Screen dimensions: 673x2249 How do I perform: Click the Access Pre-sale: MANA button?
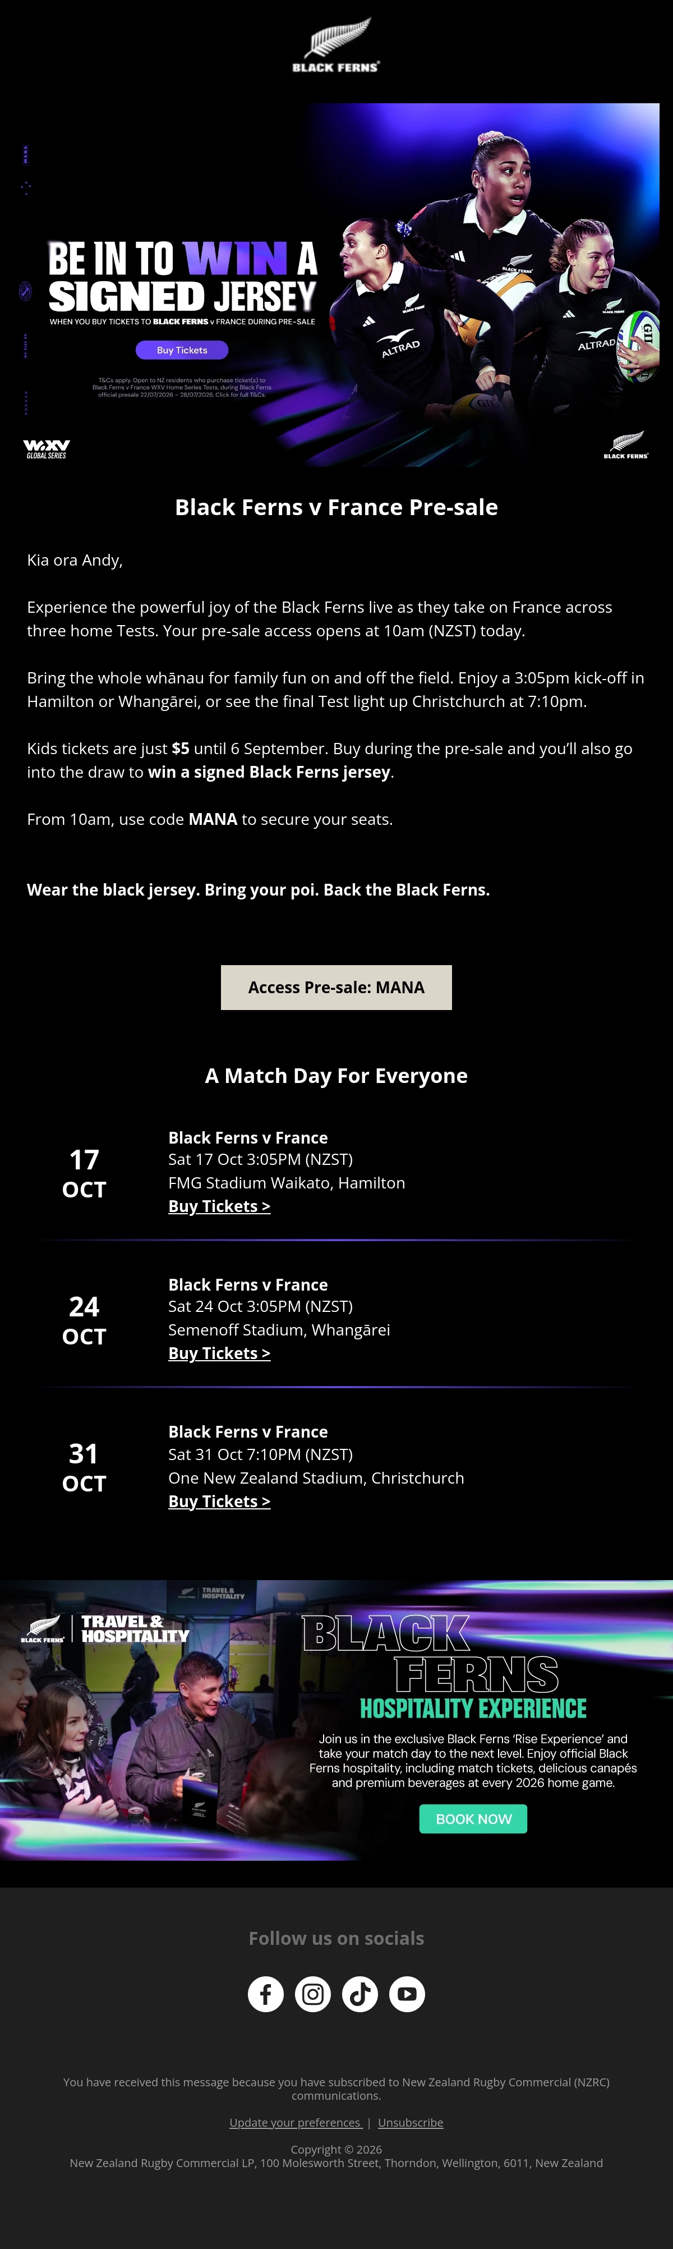tap(336, 988)
